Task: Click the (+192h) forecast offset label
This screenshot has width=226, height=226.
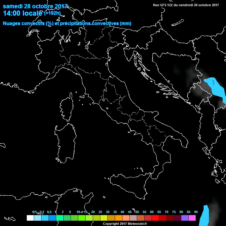Action: click(52, 13)
